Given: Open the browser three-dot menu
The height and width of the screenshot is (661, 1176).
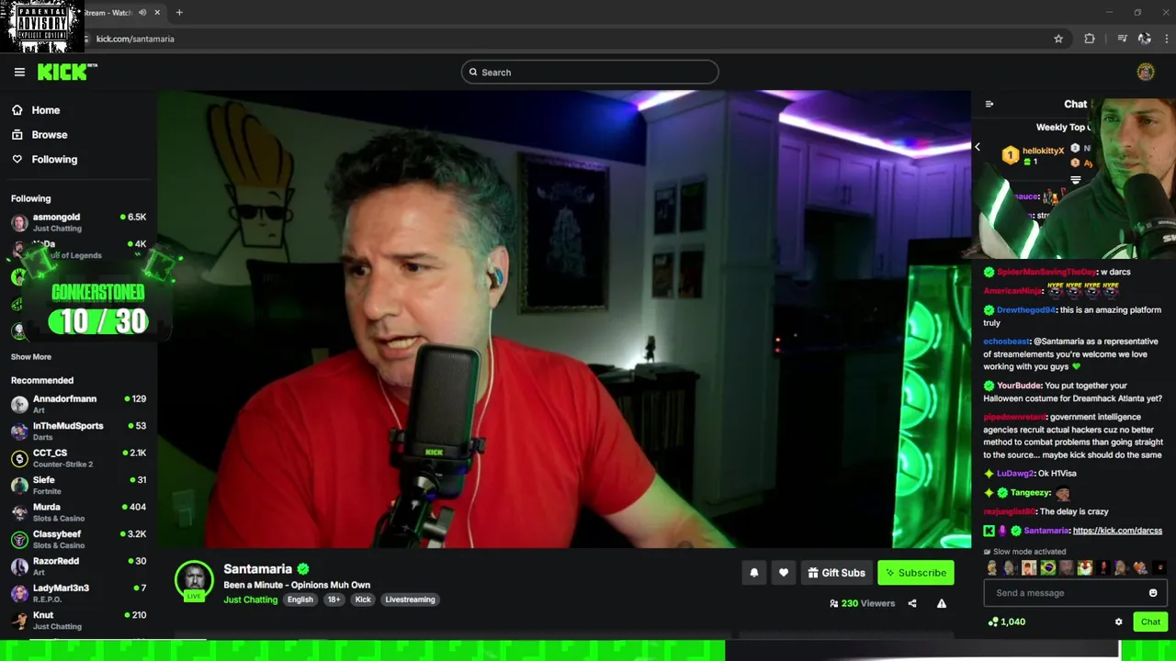Looking at the screenshot, I should point(1167,39).
